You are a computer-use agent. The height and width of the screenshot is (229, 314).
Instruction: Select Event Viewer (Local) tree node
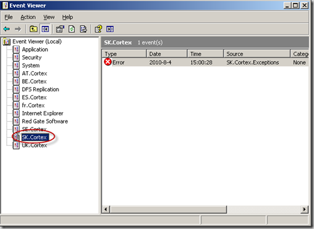click(x=37, y=42)
